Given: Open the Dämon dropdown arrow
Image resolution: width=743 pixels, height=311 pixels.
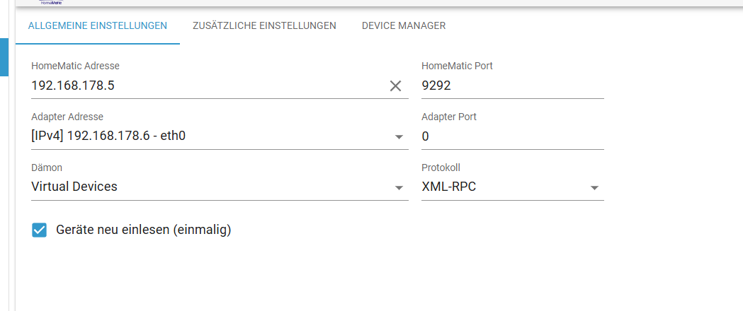Looking at the screenshot, I should click(x=399, y=187).
